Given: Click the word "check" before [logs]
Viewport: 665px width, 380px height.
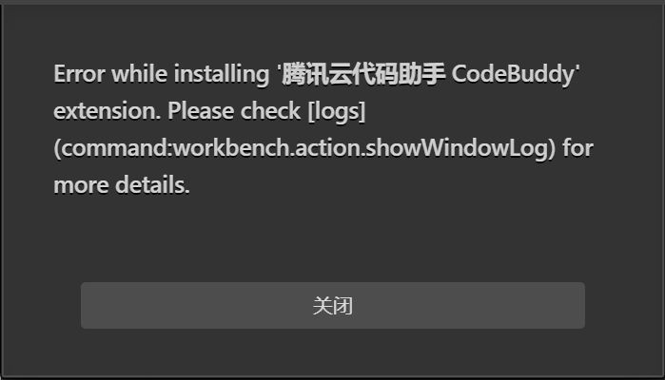Looking at the screenshot, I should point(270,111).
